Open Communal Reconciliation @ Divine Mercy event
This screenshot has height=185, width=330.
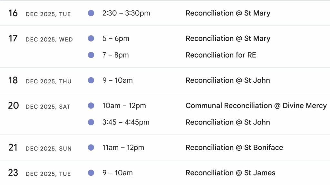[256, 106]
